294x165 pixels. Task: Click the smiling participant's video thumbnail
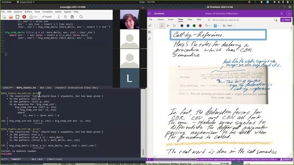130,19
